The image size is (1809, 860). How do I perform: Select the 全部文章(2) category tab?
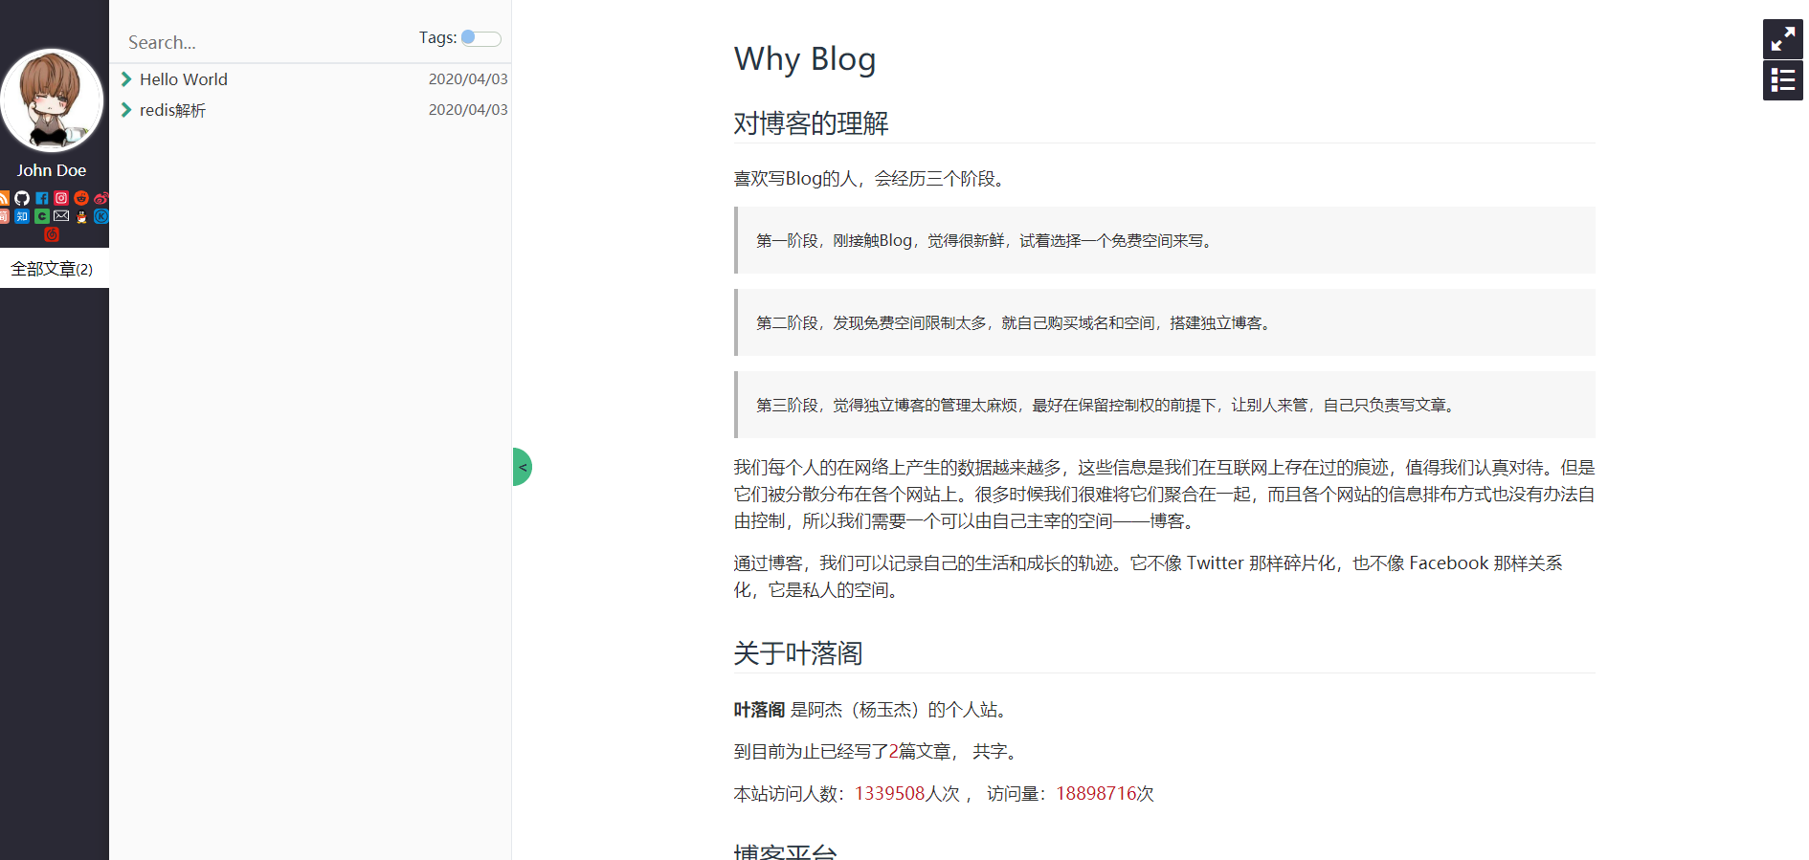point(53,269)
